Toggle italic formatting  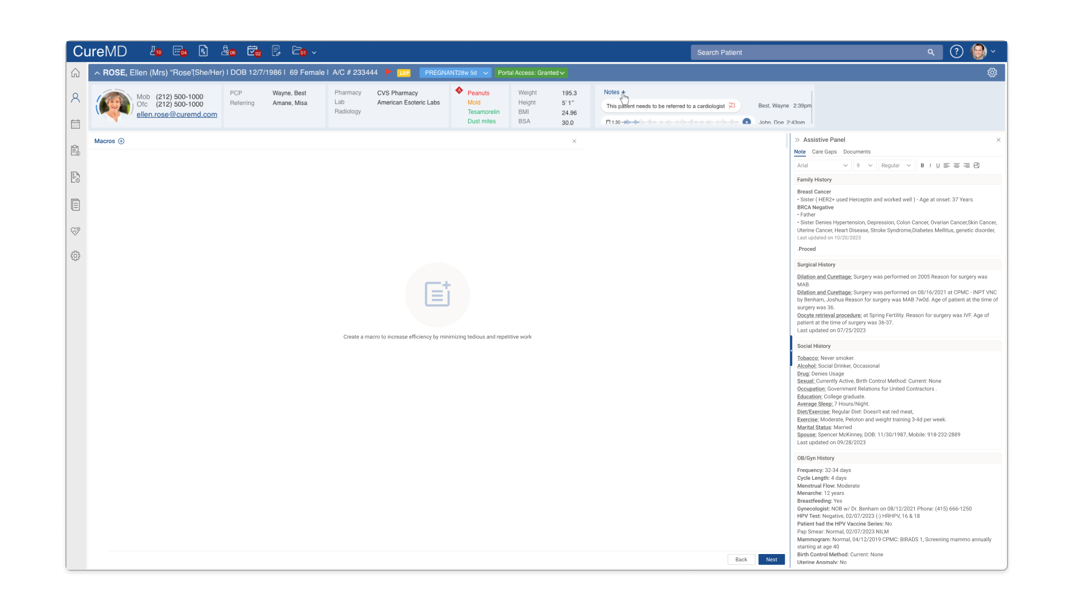pos(930,165)
